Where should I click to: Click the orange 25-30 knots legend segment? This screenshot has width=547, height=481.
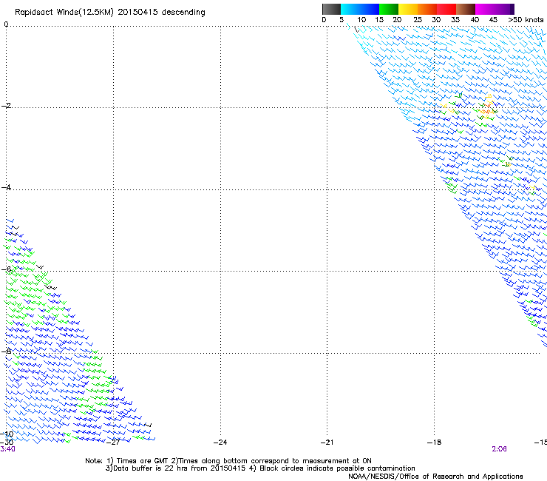coord(427,9)
